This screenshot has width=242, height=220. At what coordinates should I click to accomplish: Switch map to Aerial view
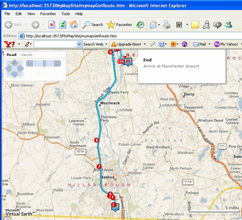27,55
